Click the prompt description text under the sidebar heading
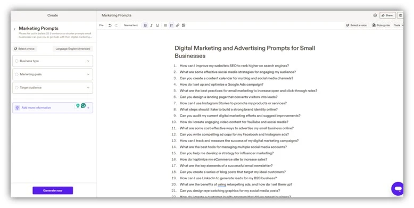 click(55, 35)
